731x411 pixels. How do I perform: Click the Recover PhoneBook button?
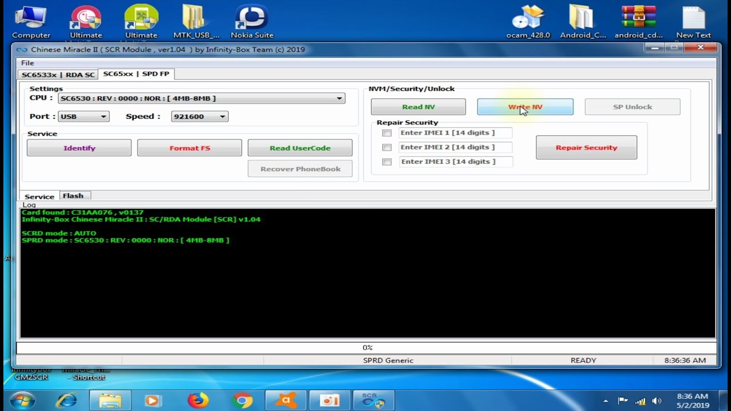[300, 169]
